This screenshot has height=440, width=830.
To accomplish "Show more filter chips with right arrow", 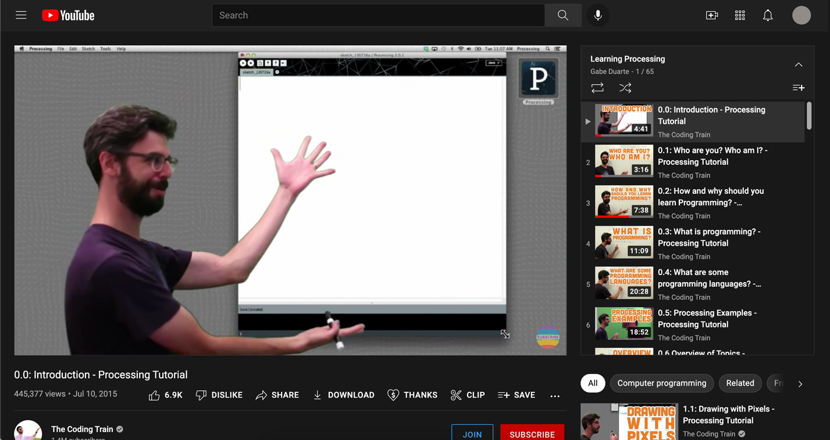I will tap(800, 384).
